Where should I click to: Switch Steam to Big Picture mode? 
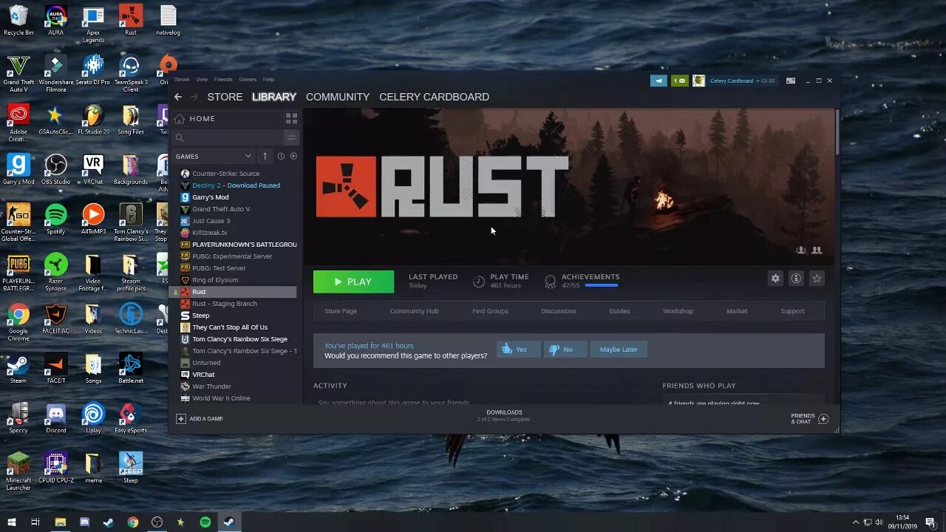790,81
